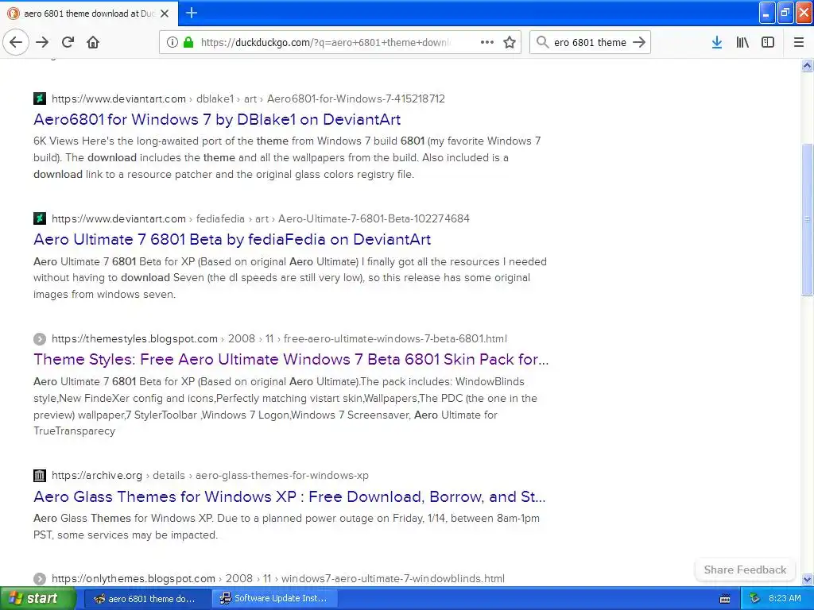Viewport: 814px width, 610px height.
Task: Click the fediafedia deviantart URL breadcrumb
Action: pyautogui.click(x=261, y=218)
